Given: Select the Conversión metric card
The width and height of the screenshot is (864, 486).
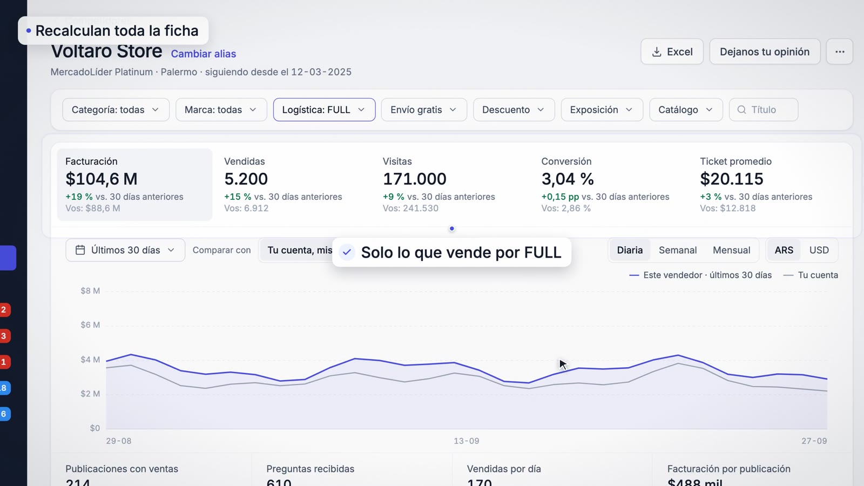Looking at the screenshot, I should (611, 185).
